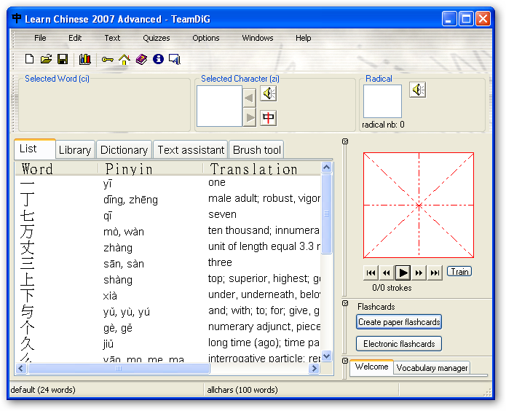Switch to the Text assistant tab
506x411 pixels.
[191, 150]
